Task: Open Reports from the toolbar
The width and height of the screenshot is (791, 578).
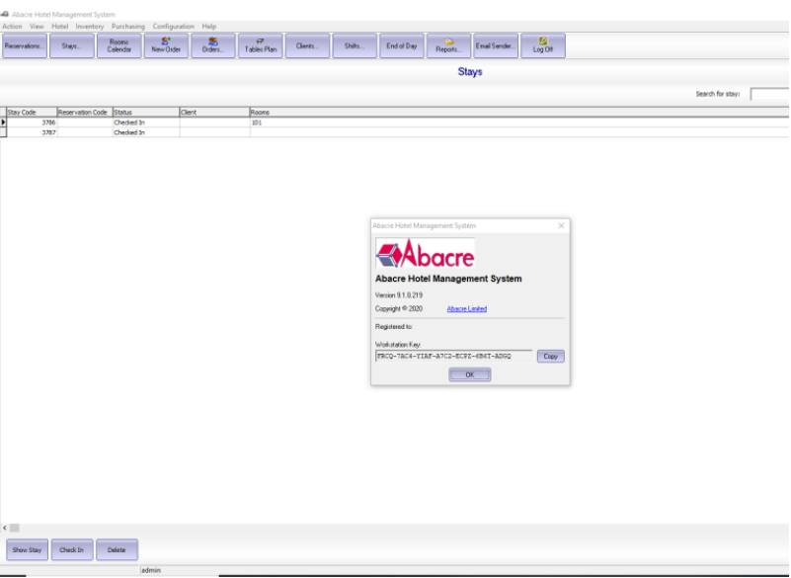Action: [448, 45]
